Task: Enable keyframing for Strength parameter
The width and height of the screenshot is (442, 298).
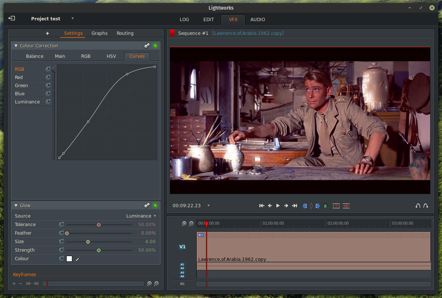Action: [62, 250]
